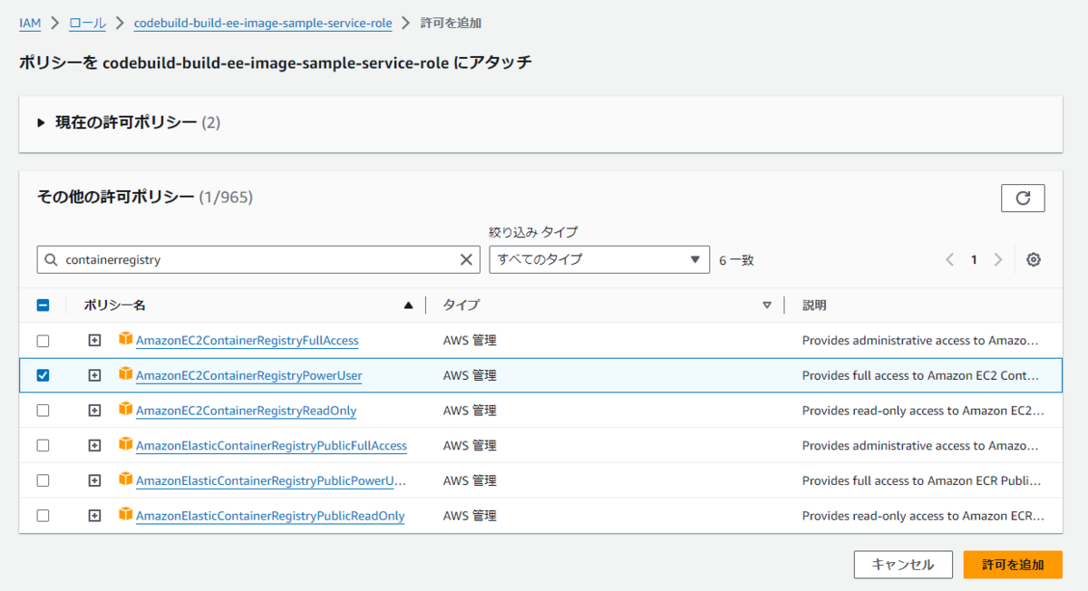Open the すべてのタイプ filter dropdown
Viewport: 1088px width, 591px height.
pos(599,259)
